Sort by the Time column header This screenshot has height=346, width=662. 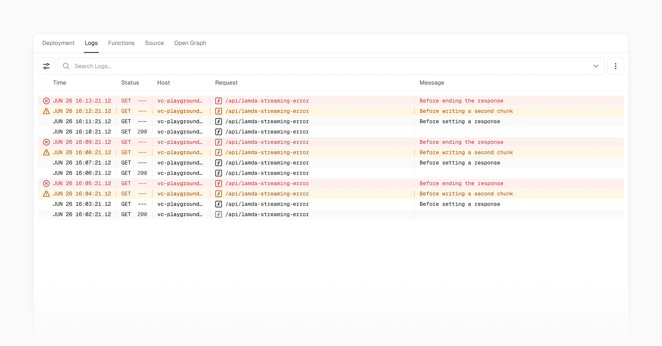59,83
